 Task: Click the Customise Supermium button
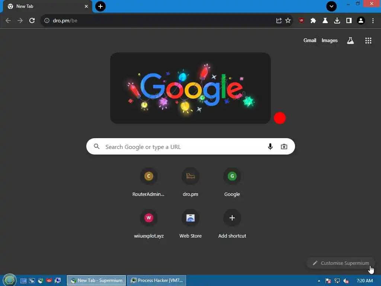[341, 263]
